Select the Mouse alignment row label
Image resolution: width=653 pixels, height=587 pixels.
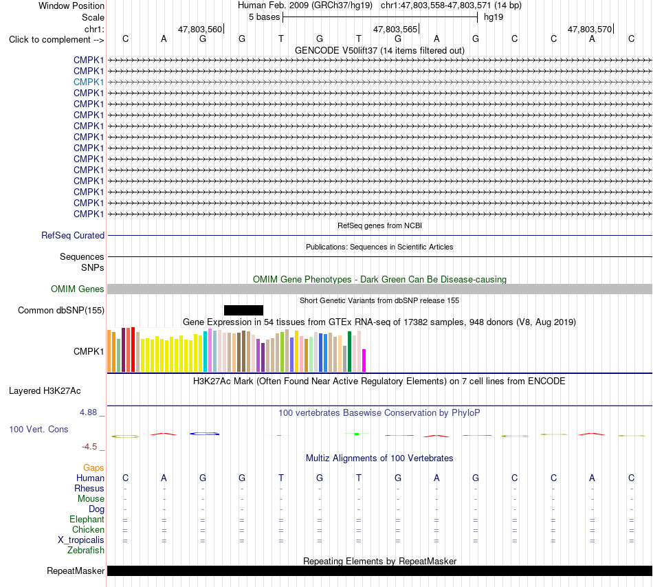pyautogui.click(x=91, y=499)
